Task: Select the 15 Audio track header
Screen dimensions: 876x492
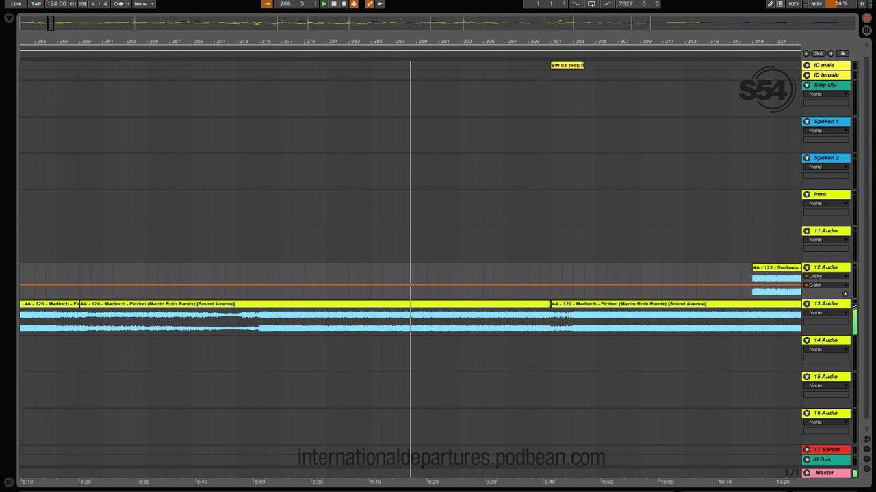Action: point(826,377)
